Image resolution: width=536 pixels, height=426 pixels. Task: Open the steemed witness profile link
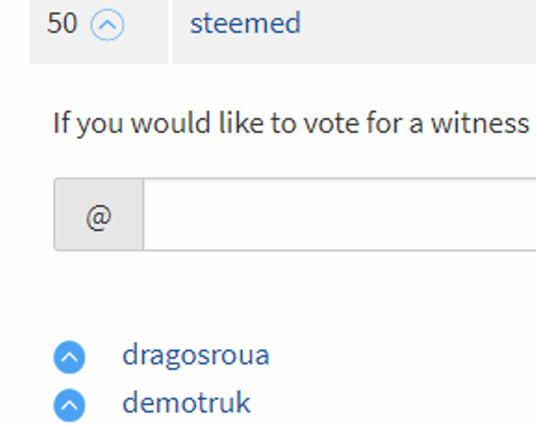coord(244,23)
